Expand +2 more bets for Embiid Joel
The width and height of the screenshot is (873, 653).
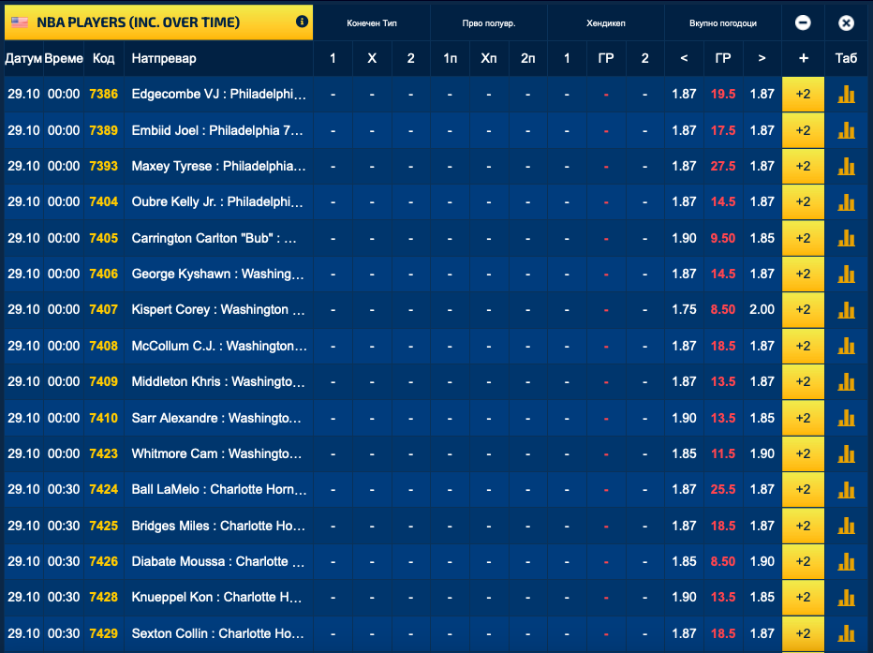pyautogui.click(x=803, y=130)
